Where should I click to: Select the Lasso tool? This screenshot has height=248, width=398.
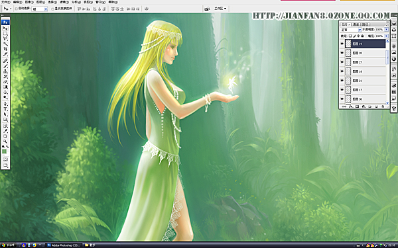5,39
